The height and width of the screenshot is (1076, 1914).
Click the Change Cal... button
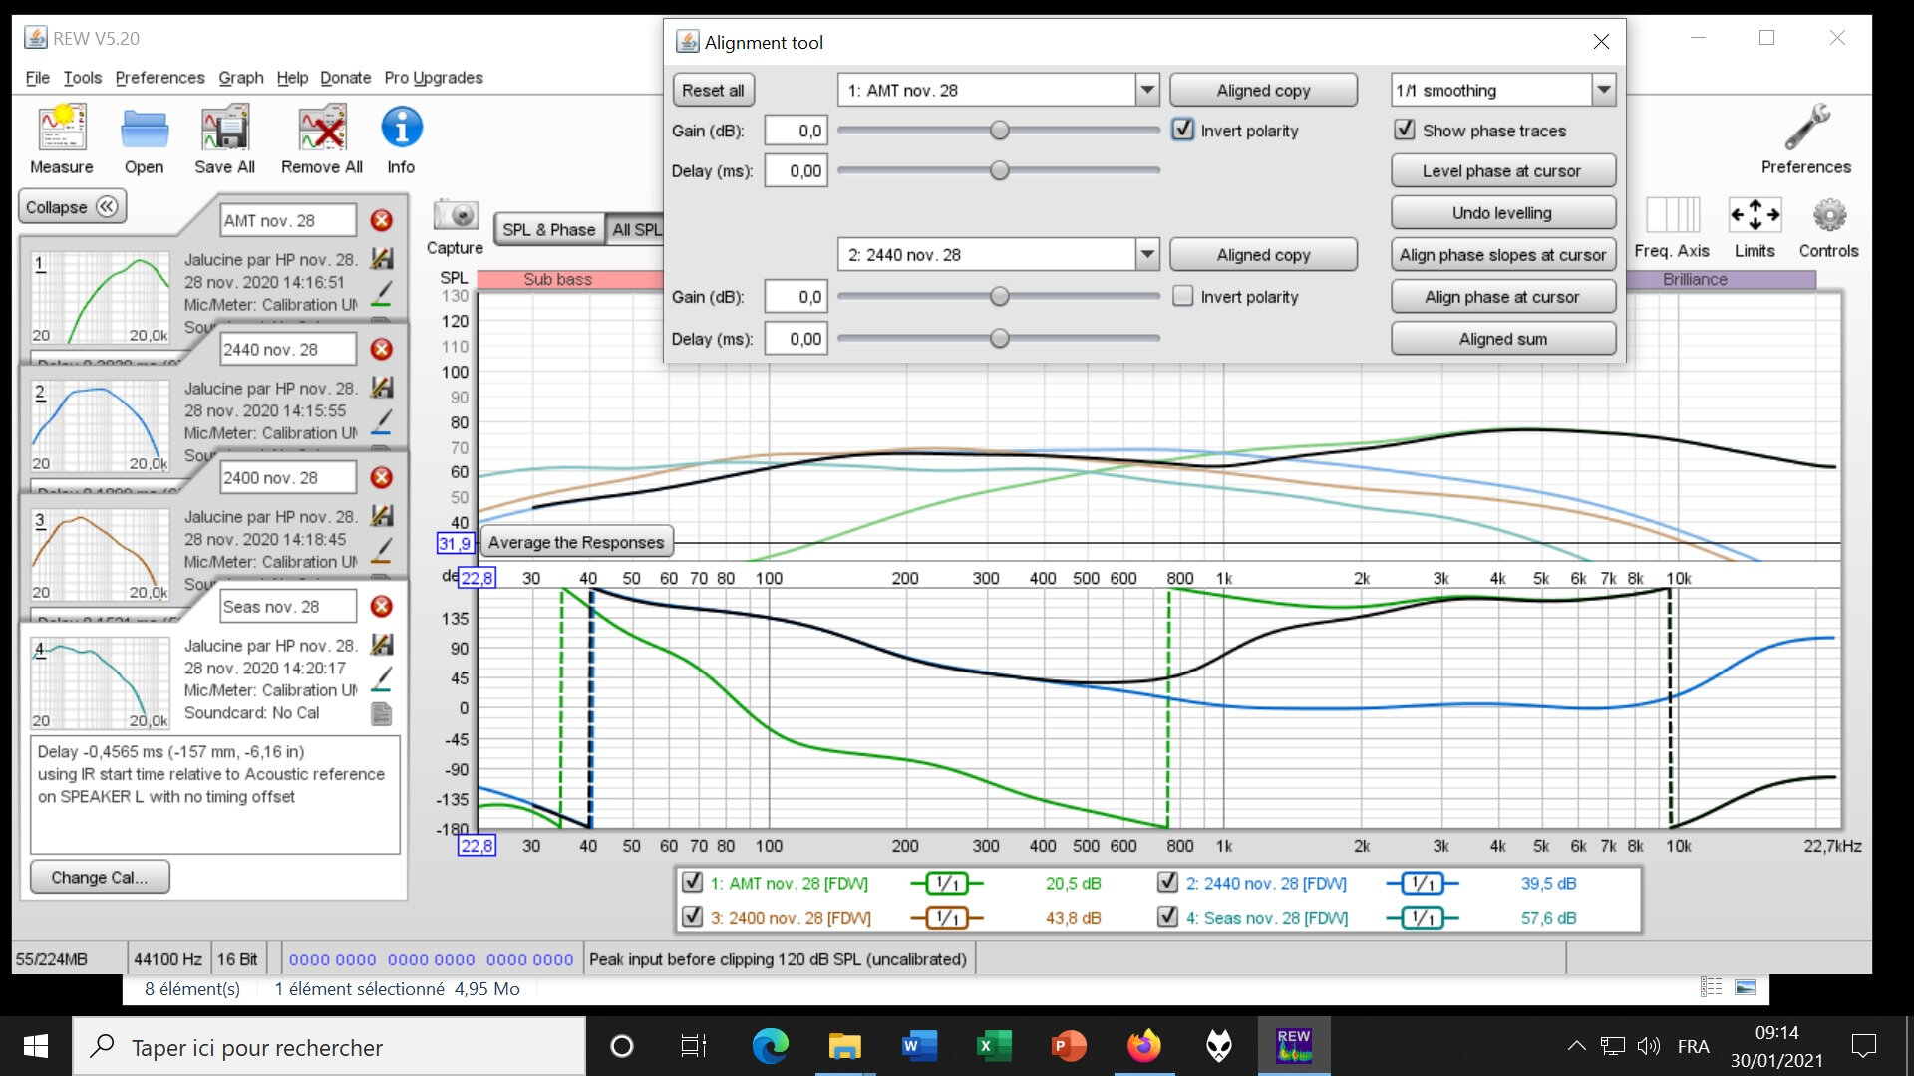pos(100,877)
